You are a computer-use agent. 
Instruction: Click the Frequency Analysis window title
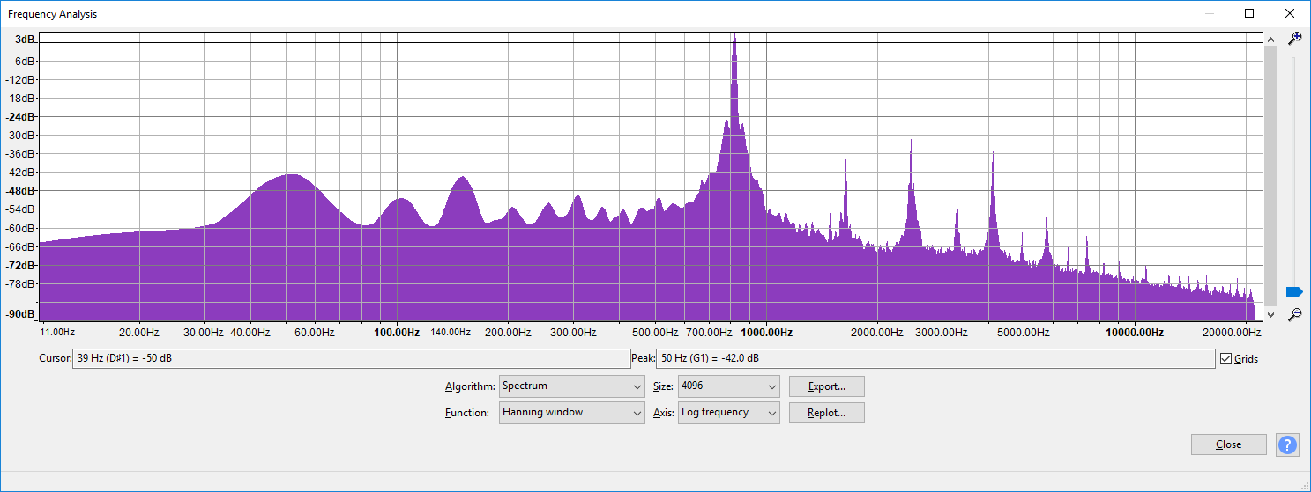[x=53, y=14]
